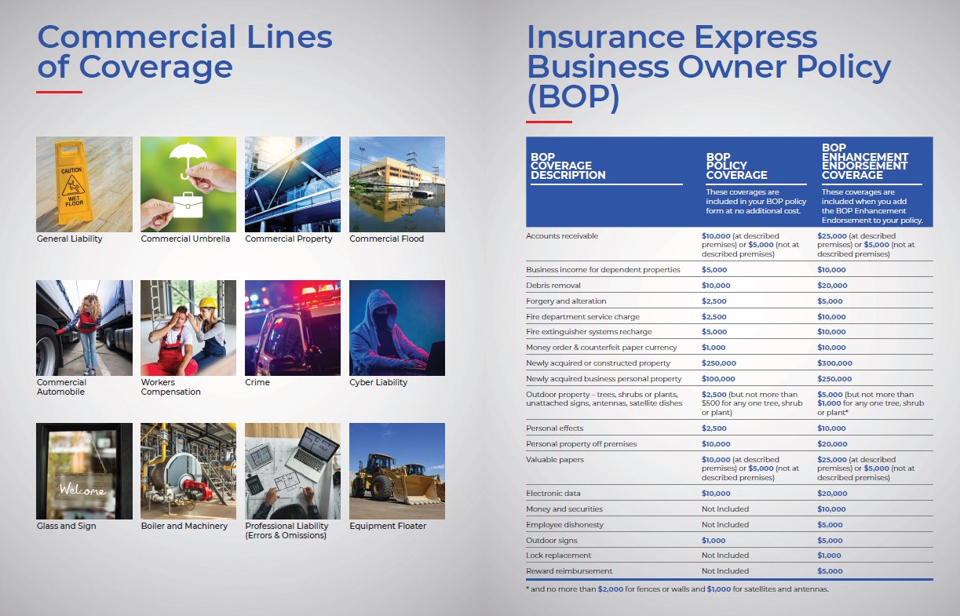Click the Professional Liability blueprint image

[x=293, y=471]
